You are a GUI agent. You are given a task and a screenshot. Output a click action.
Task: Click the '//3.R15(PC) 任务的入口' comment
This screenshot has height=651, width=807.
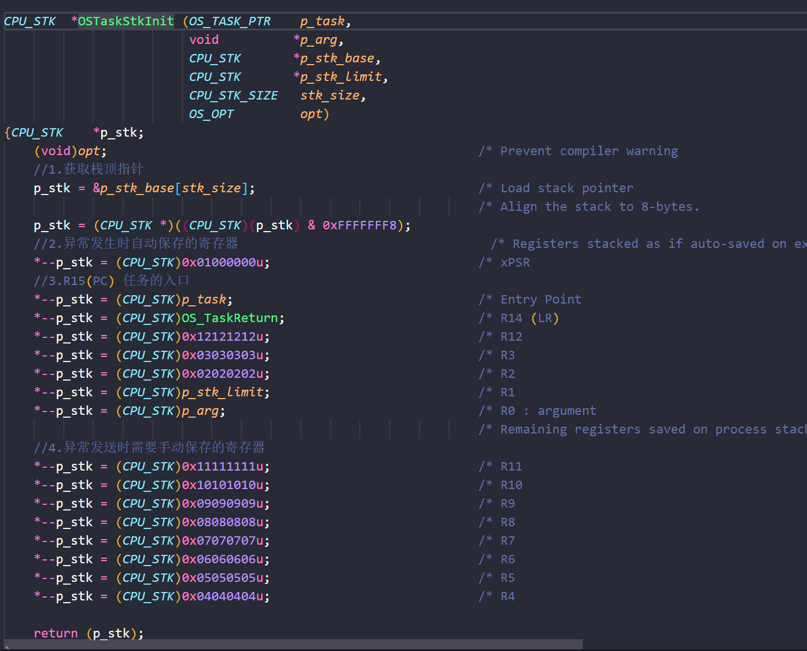click(x=111, y=281)
